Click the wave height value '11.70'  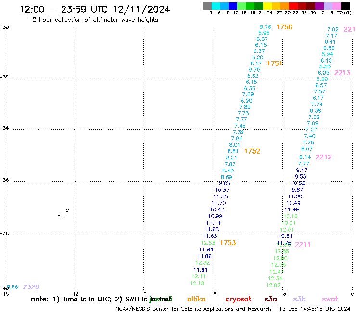(x=218, y=203)
